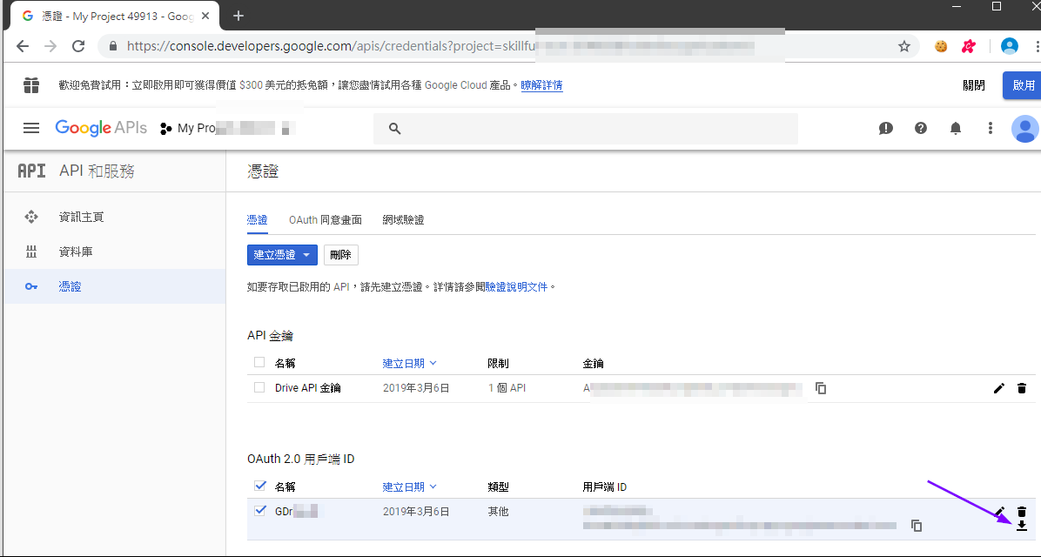The image size is (1041, 557).
Task: Click the cookie extension icon
Action: point(941,46)
